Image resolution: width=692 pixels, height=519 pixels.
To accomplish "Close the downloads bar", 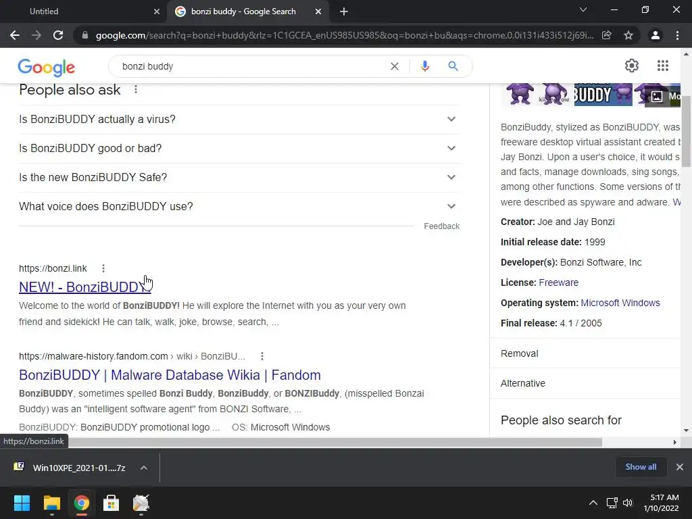I will pos(680,467).
